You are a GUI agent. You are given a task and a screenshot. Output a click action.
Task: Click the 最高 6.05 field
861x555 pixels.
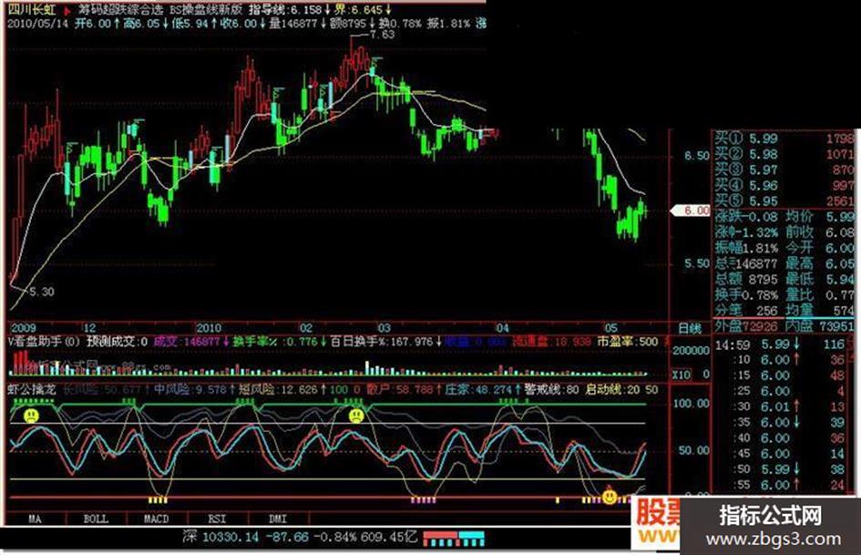[x=820, y=263]
